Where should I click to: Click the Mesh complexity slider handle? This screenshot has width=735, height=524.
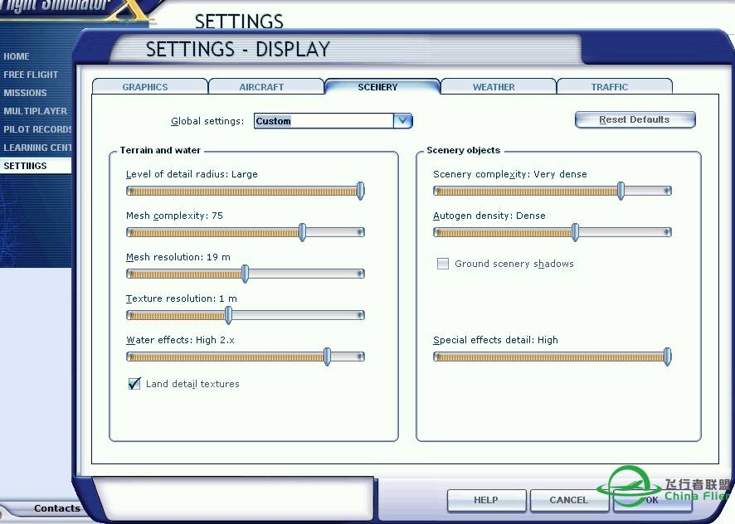[x=302, y=232]
